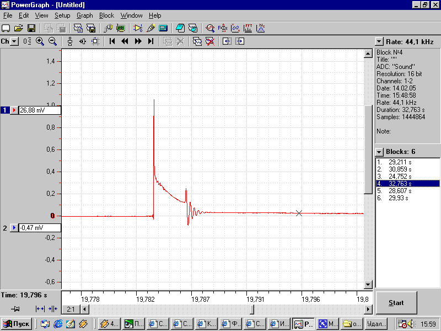Image resolution: width=441 pixels, height=331 pixels.
Task: Toggle channel 2 blue arrow selector
Action: [x=14, y=227]
